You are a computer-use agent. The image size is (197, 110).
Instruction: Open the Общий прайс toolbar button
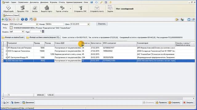[8, 9]
